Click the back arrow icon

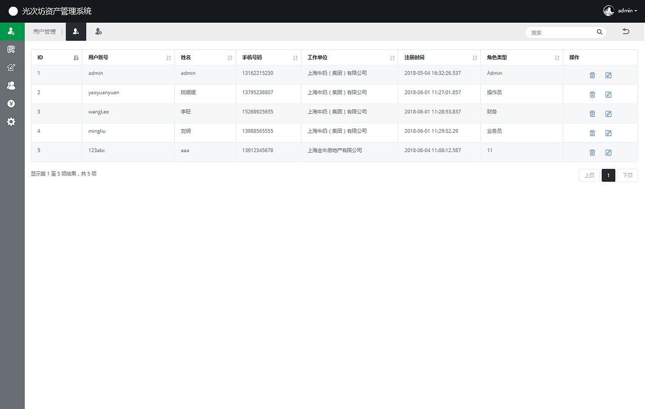[x=626, y=32]
